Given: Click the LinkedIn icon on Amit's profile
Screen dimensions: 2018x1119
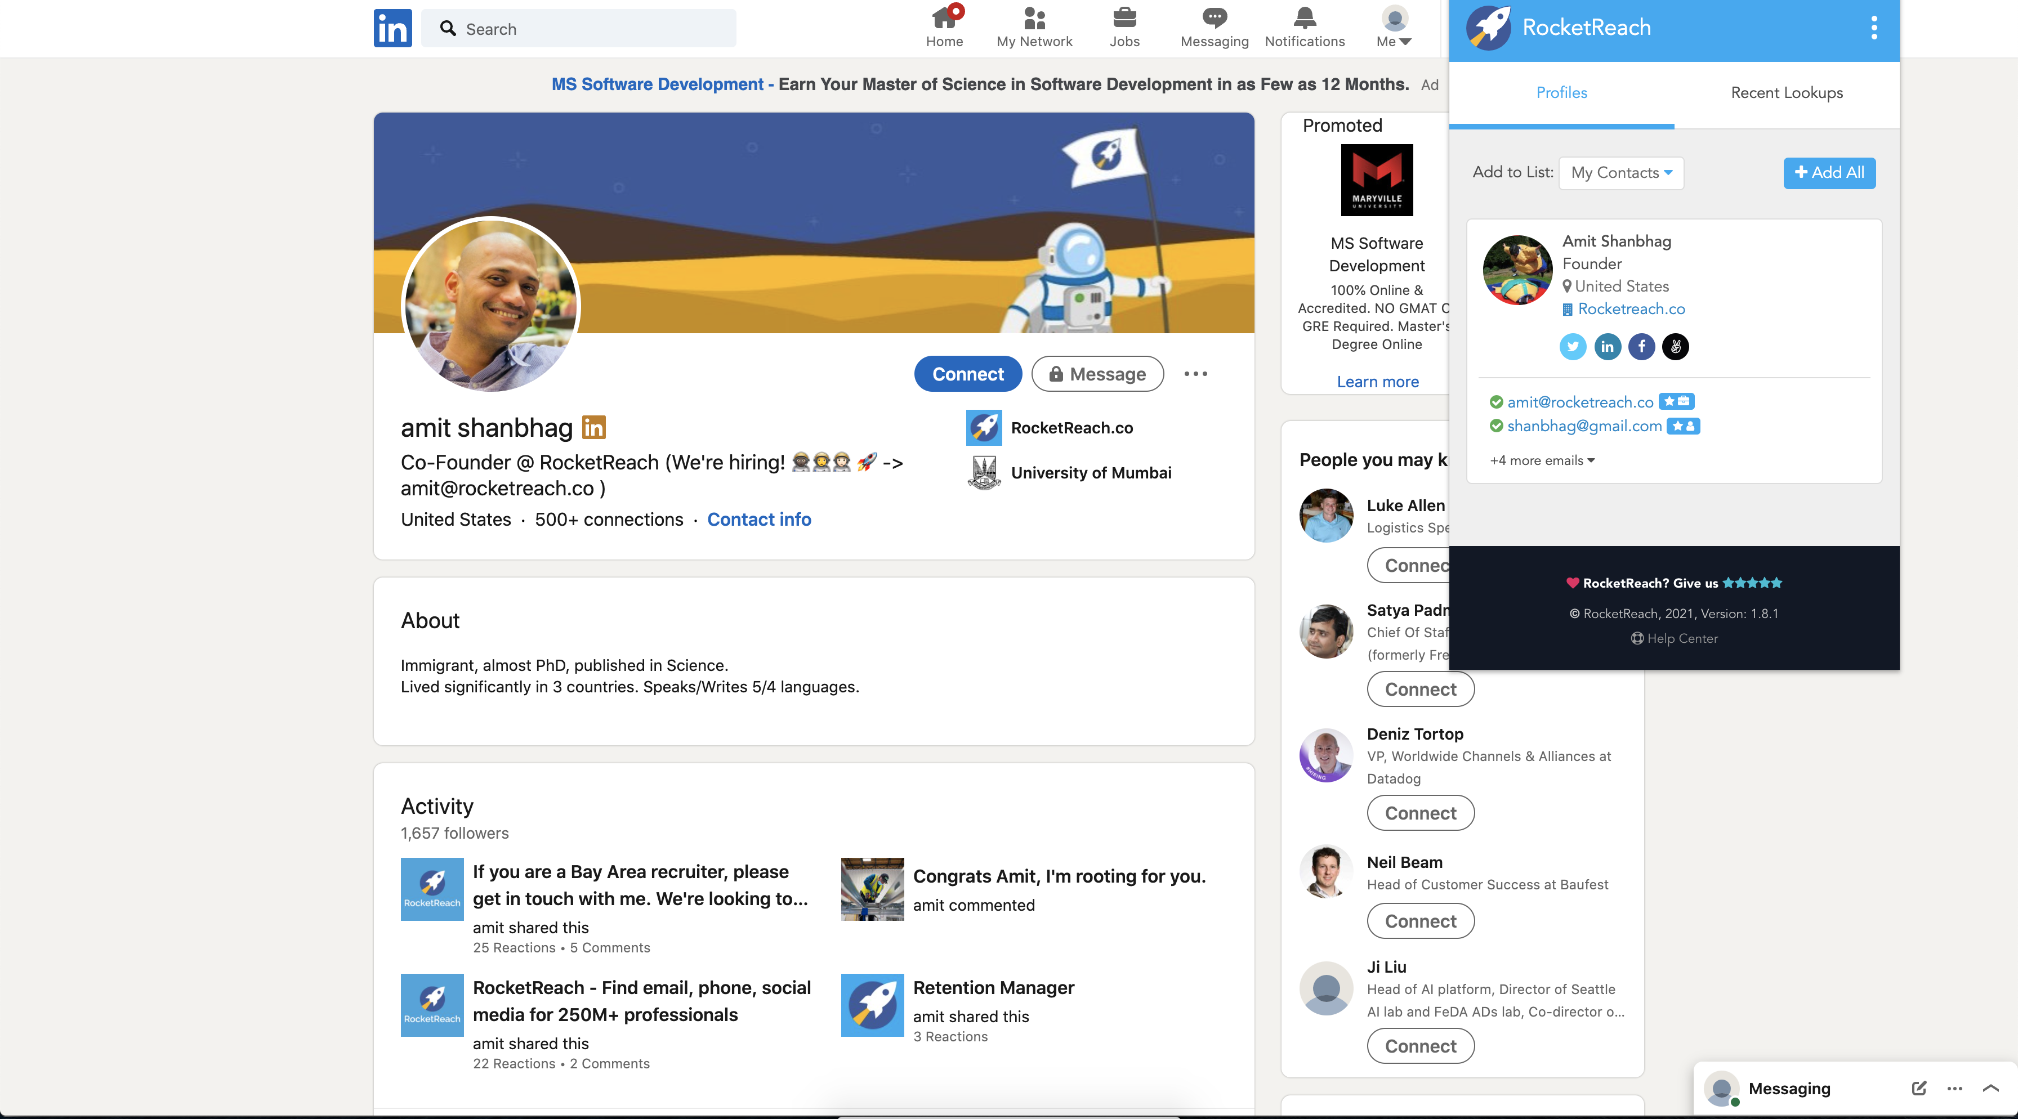Looking at the screenshot, I should tap(1606, 346).
